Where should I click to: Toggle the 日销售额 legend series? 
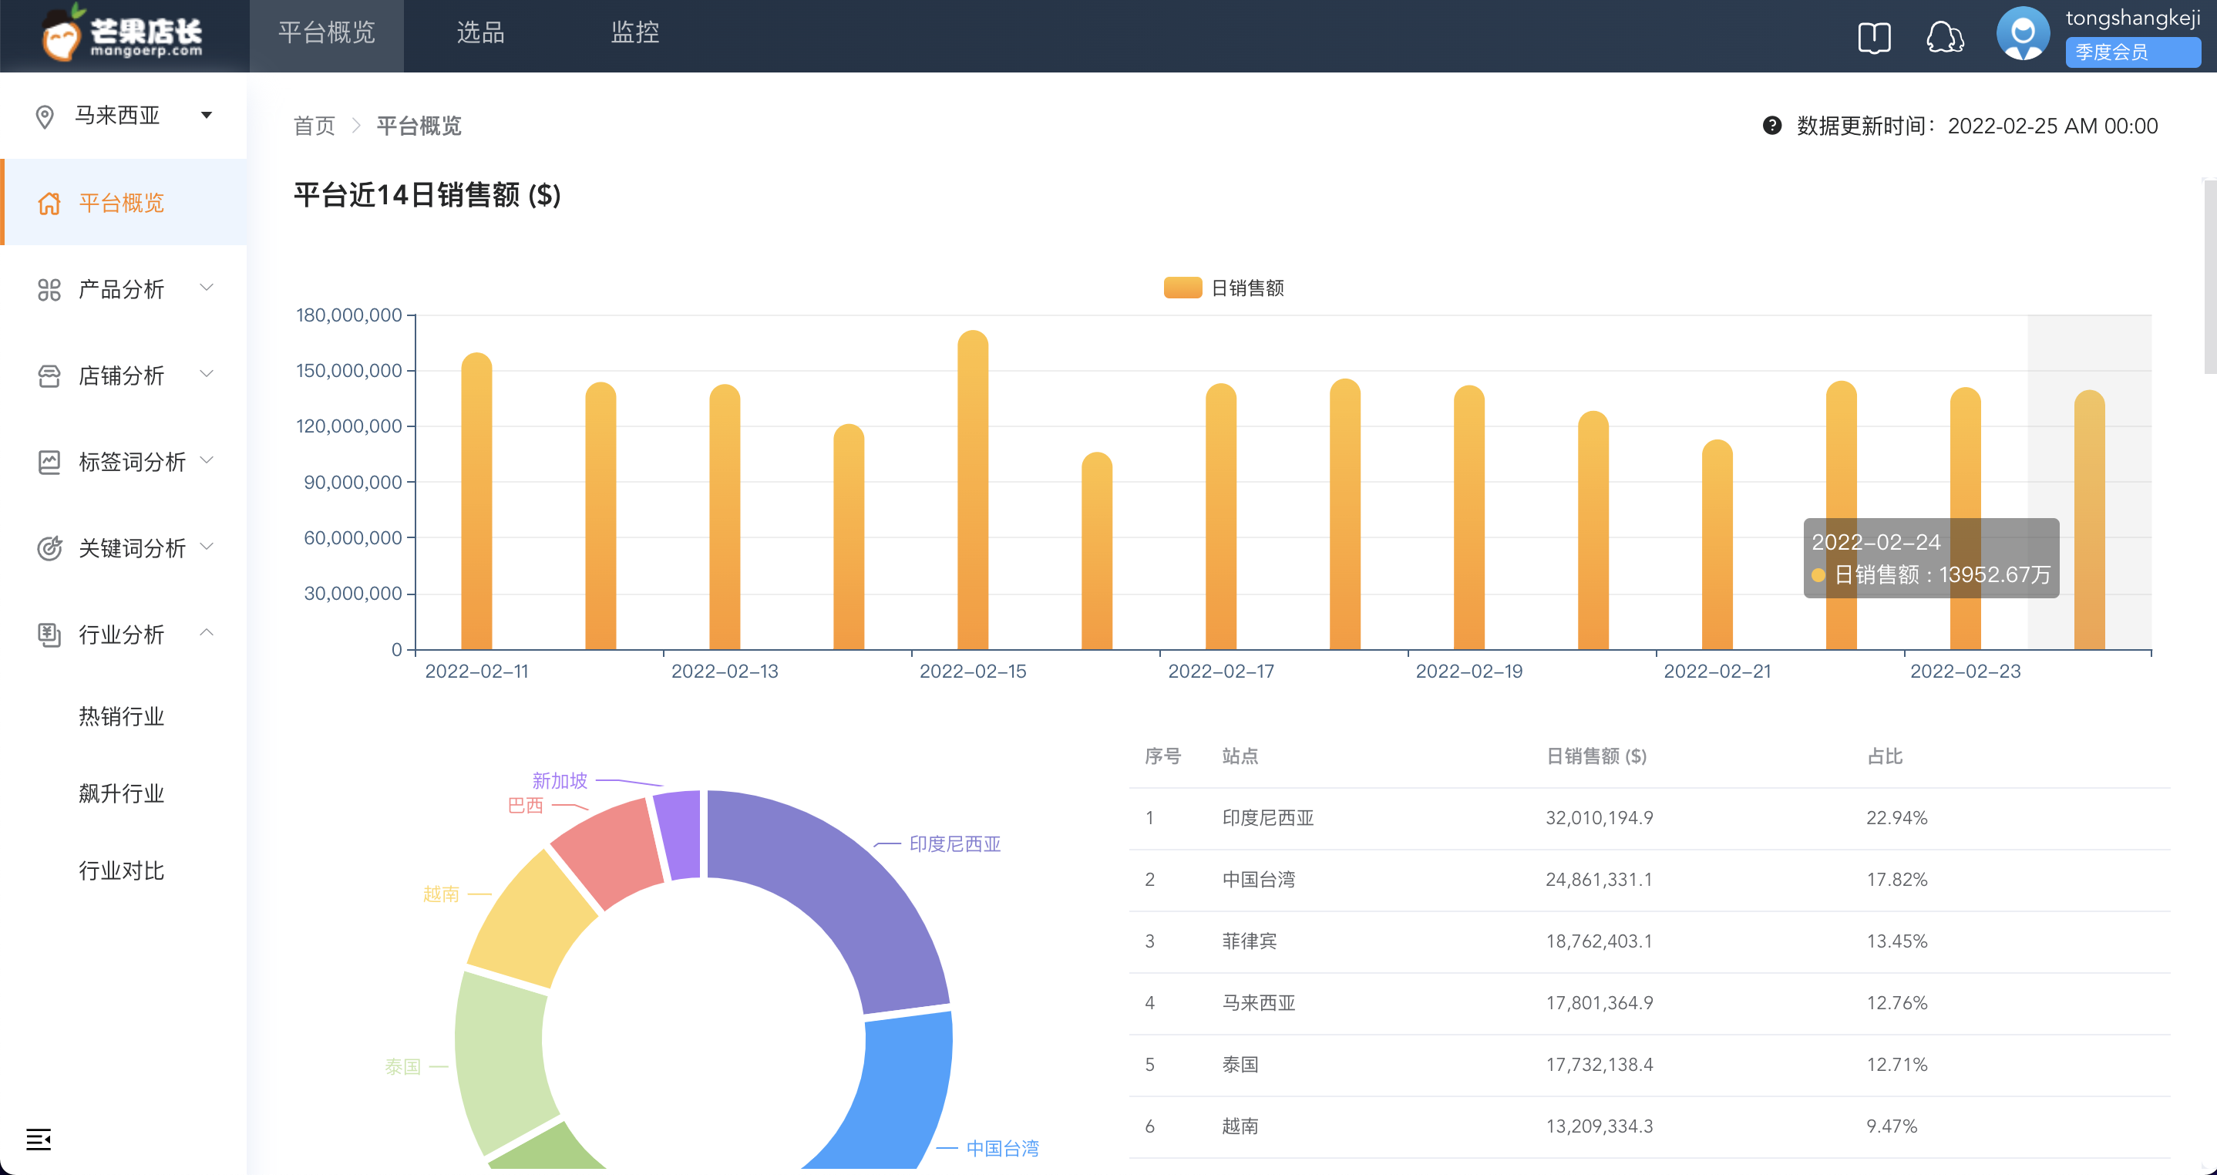pyautogui.click(x=1223, y=288)
